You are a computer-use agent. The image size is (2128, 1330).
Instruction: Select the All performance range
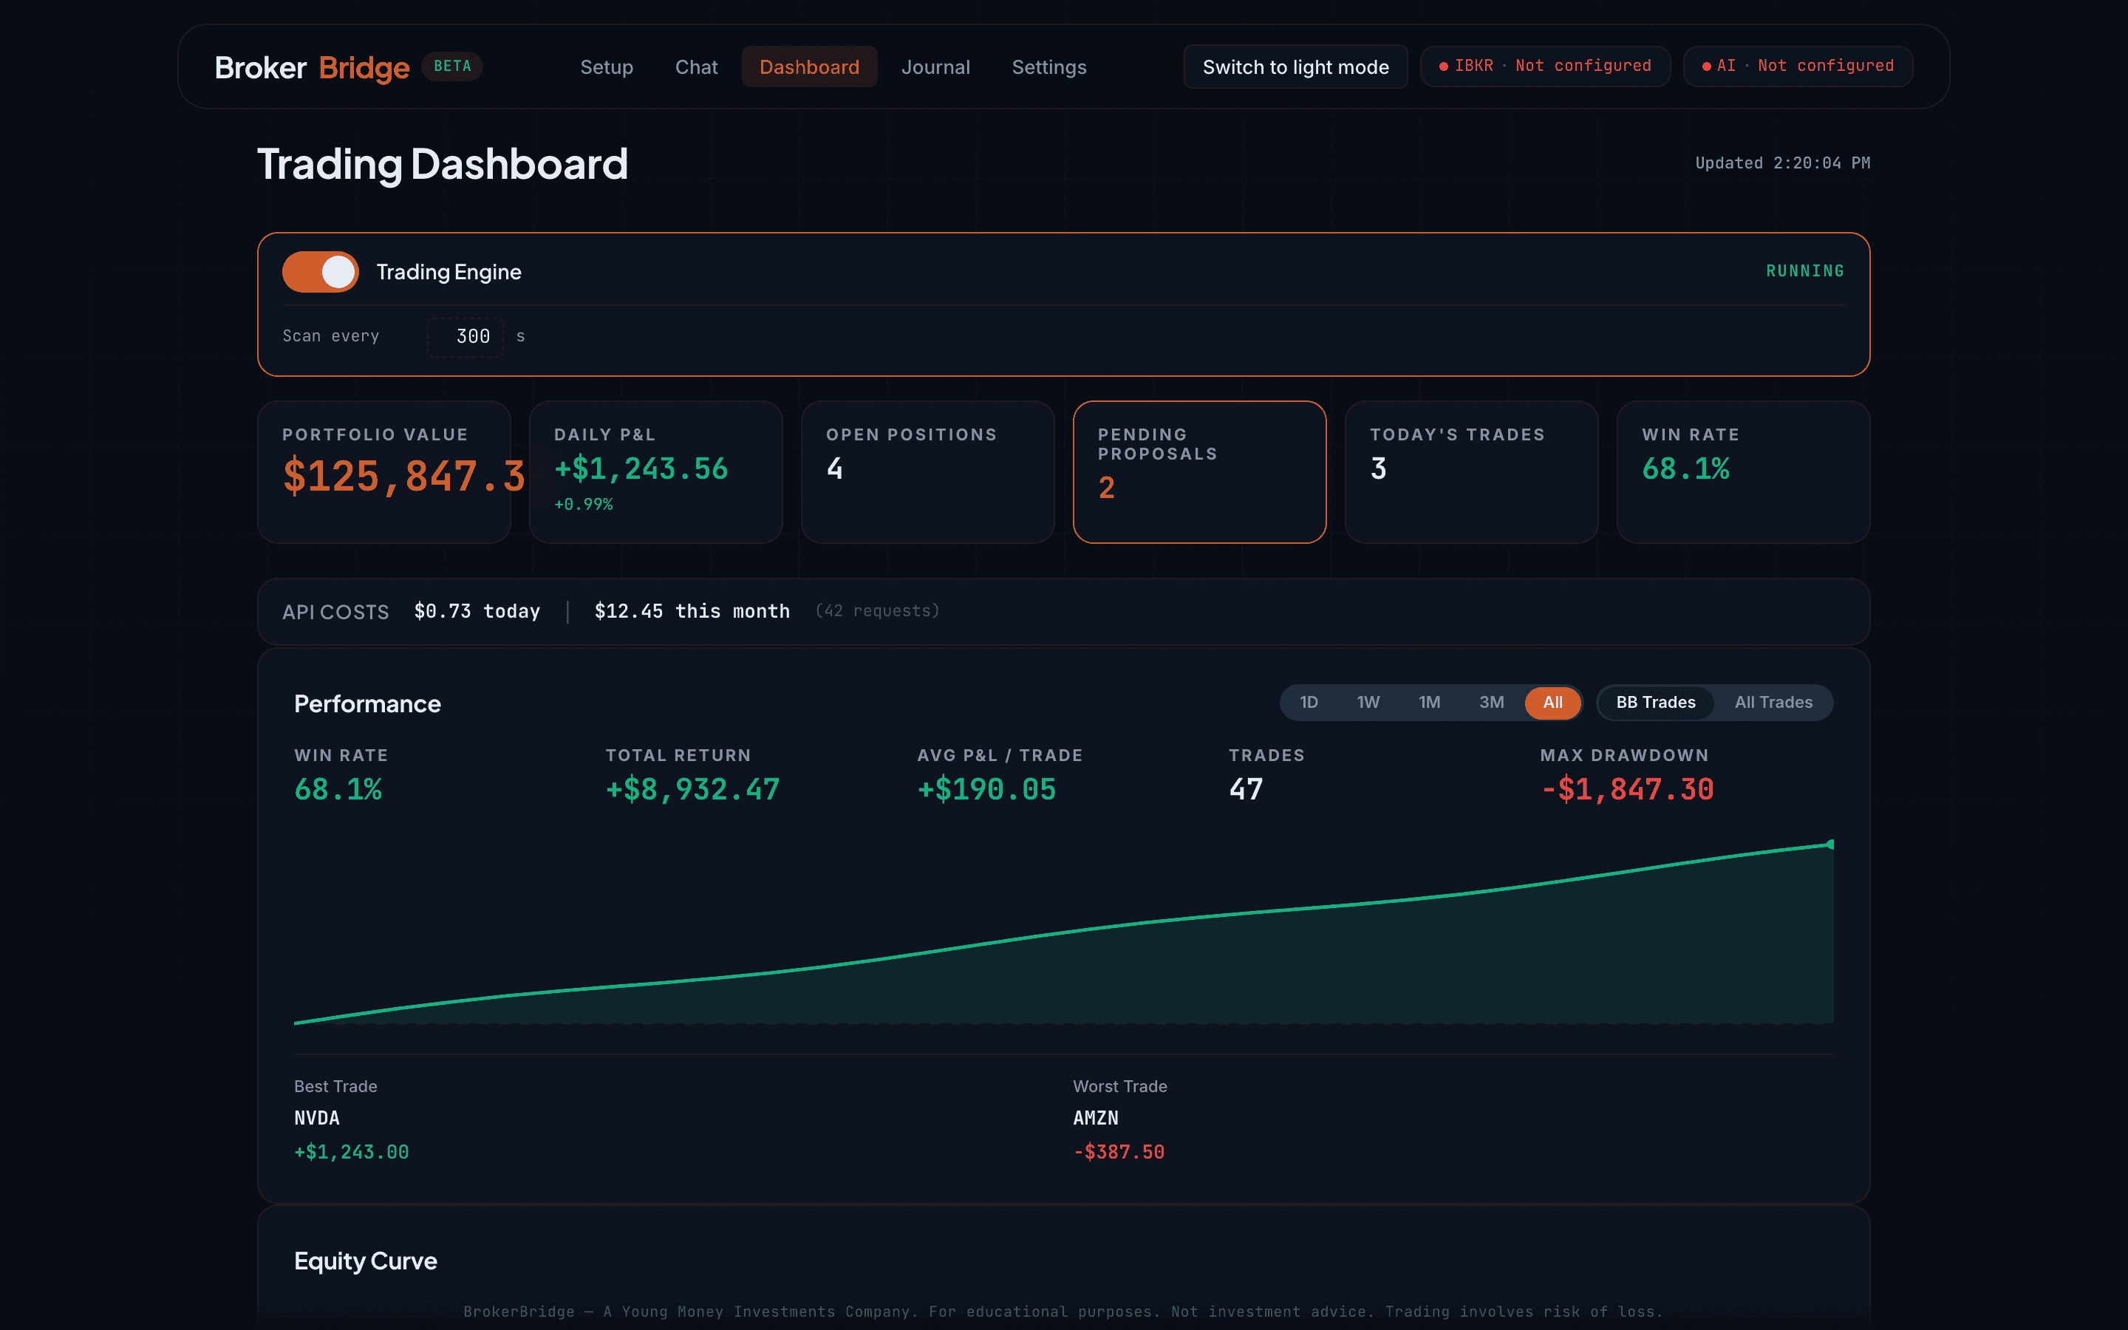[x=1553, y=702]
